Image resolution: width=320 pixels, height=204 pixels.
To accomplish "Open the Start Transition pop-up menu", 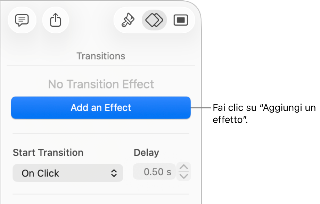I will click(x=68, y=173).
